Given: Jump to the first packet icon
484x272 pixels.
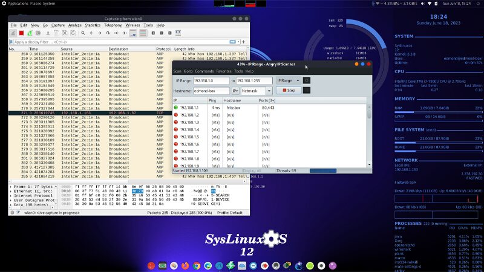Looking at the screenshot, I should click(116, 33).
